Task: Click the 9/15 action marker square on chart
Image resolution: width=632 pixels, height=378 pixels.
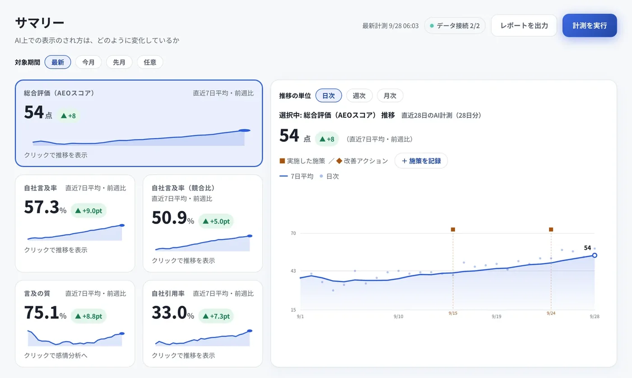Action: (453, 229)
